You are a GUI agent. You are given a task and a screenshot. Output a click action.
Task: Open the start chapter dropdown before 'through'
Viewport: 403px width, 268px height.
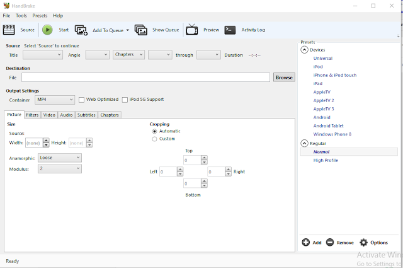(x=160, y=55)
